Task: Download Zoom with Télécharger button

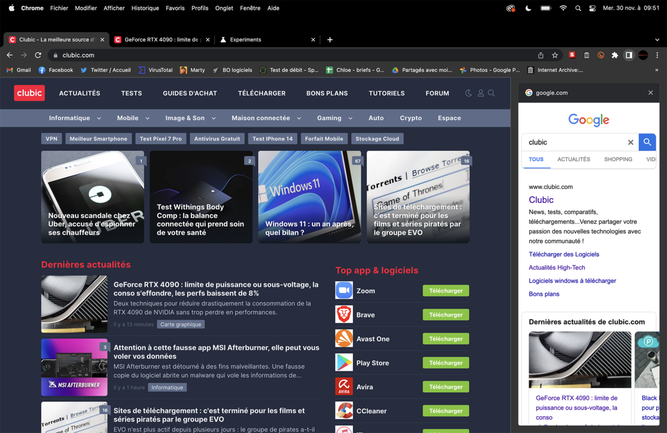Action: tap(446, 291)
